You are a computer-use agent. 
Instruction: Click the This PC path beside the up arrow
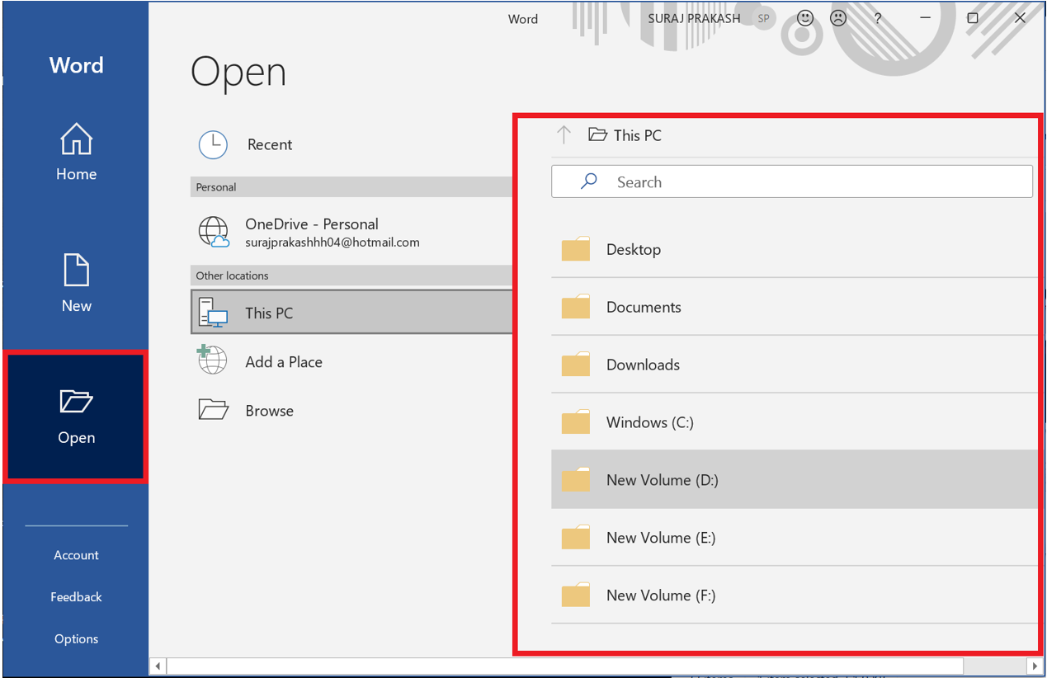[x=625, y=135]
